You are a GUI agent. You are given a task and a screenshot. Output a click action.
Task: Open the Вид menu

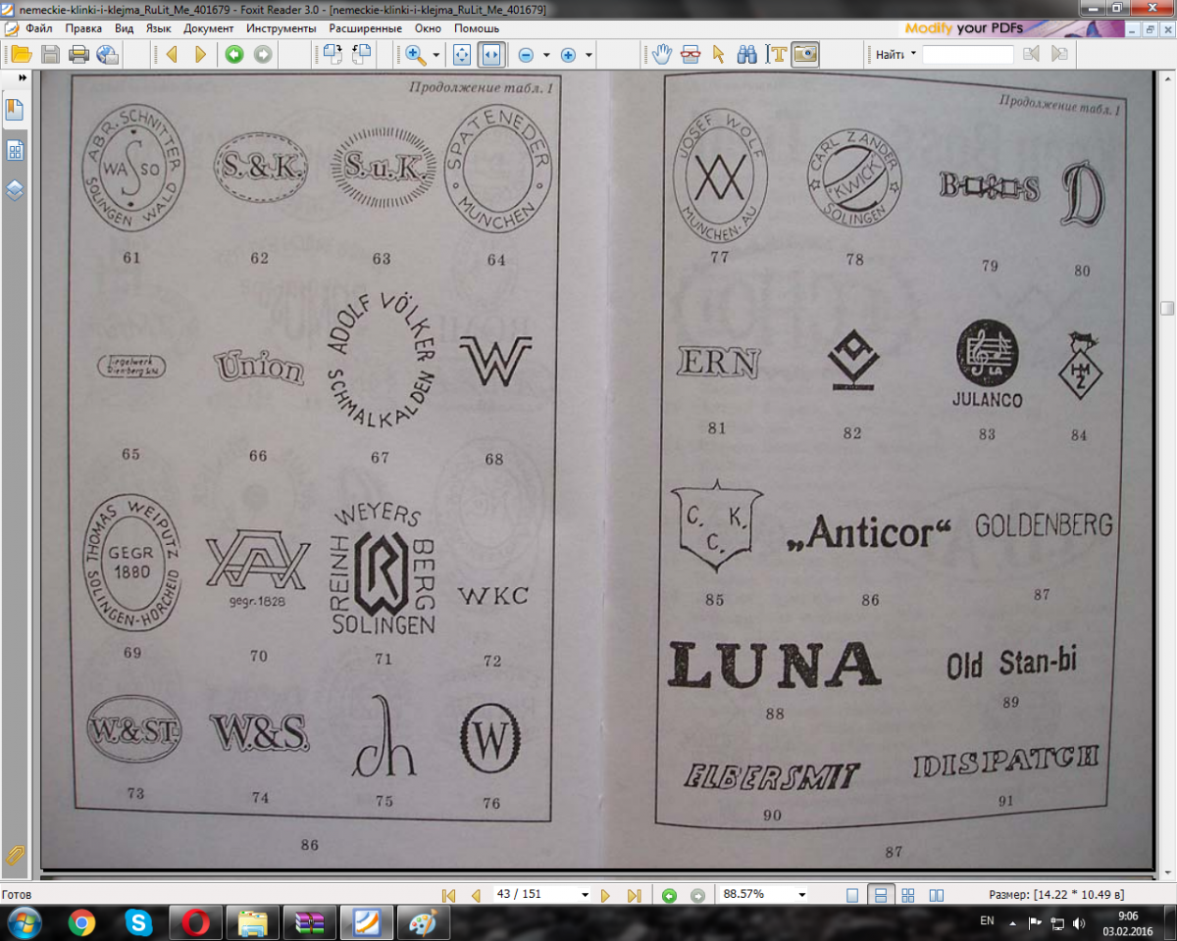coord(124,28)
